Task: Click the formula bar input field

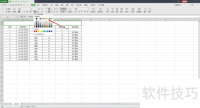Action: pyautogui.click(x=113, y=17)
